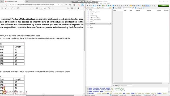Expand the online learning database node
This screenshot has height=96, width=170.
pyautogui.click(x=87, y=16)
